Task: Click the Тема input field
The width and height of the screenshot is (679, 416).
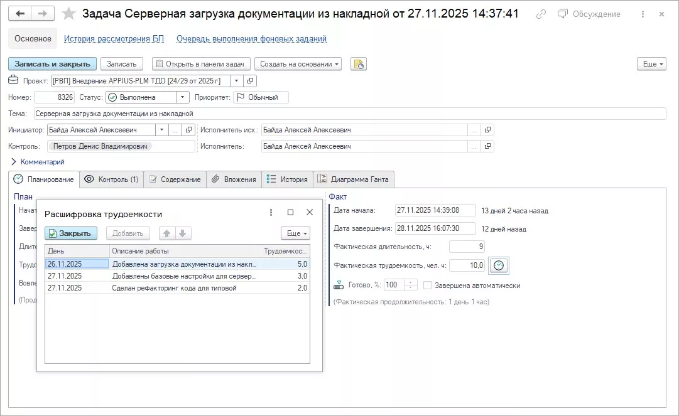Action: pos(349,114)
